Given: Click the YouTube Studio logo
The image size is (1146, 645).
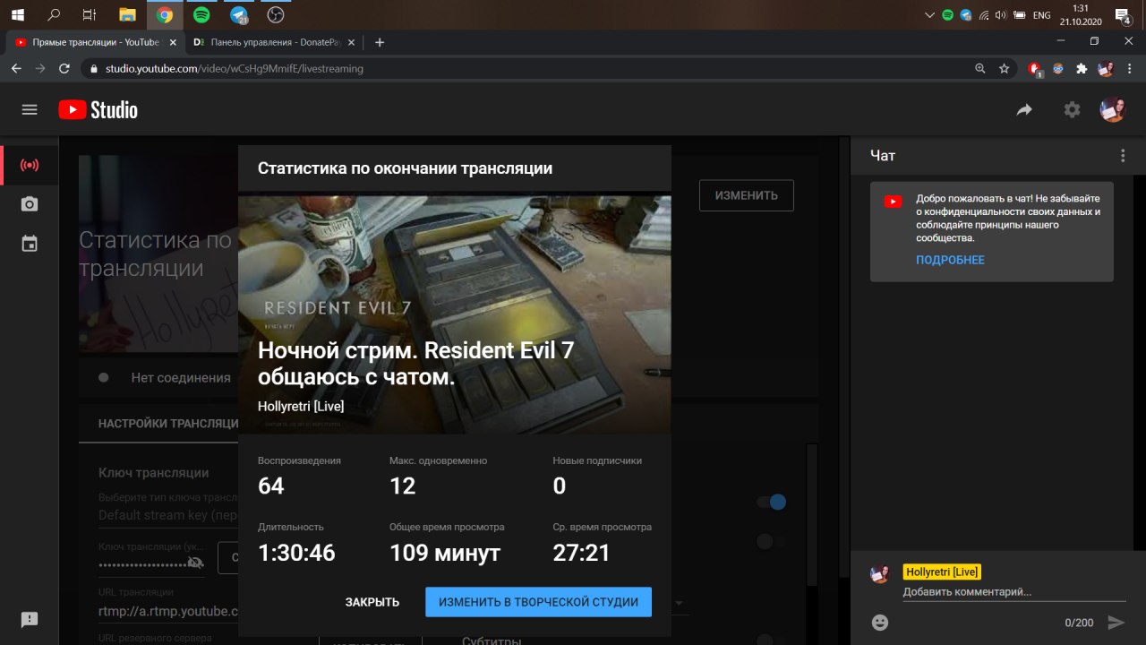Looking at the screenshot, I should (x=98, y=109).
